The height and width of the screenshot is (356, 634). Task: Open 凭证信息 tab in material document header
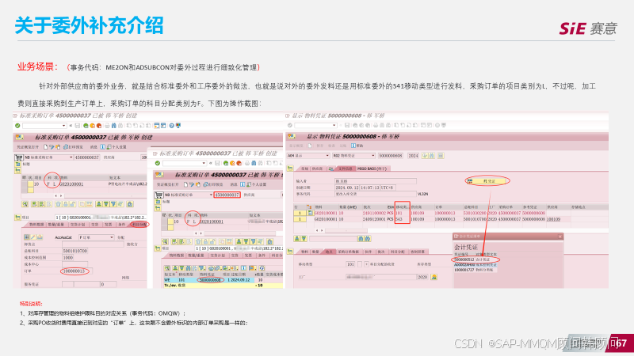pos(346,169)
